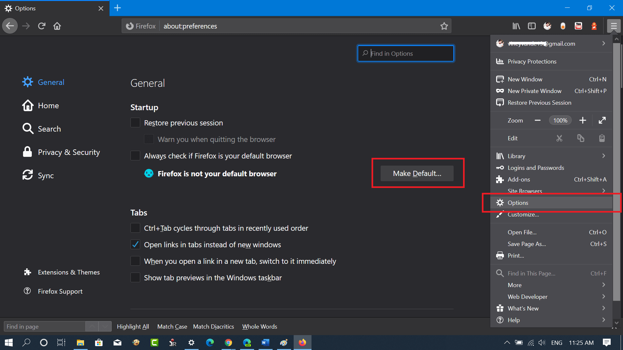623x350 pixels.
Task: Click the Firefox taskbar icon
Action: tap(302, 343)
